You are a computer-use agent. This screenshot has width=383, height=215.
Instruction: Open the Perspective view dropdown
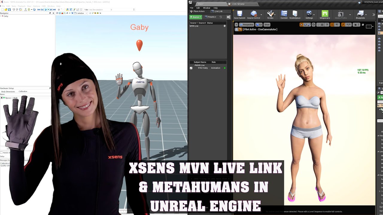[x=247, y=25]
